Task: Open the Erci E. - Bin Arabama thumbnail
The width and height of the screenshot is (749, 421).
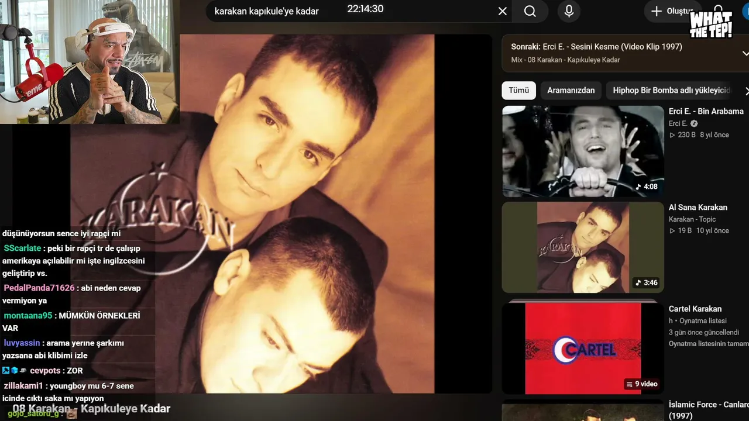Action: click(x=583, y=151)
